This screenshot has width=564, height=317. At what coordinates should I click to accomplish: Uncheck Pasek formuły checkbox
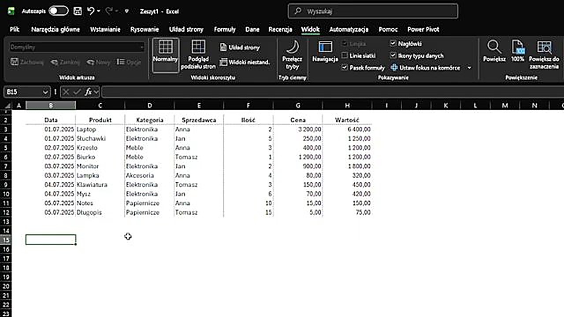pos(345,68)
